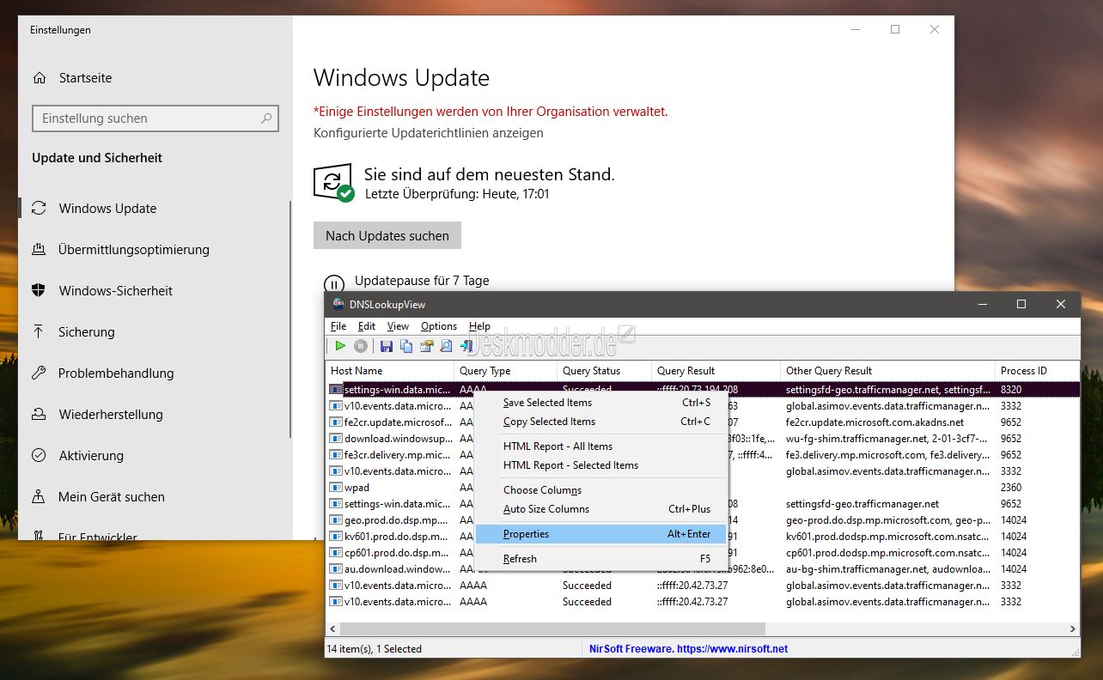Open the Edit menu in DNSLookupView
1103x680 pixels.
point(367,326)
